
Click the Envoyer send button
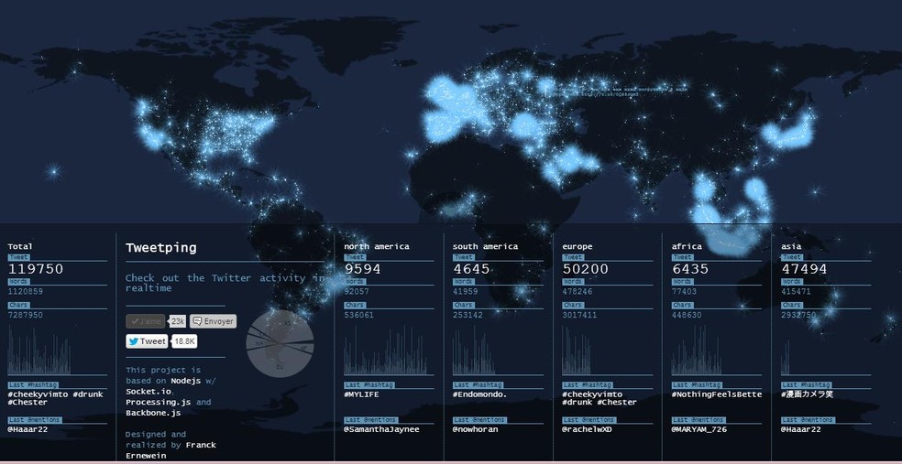click(x=213, y=321)
